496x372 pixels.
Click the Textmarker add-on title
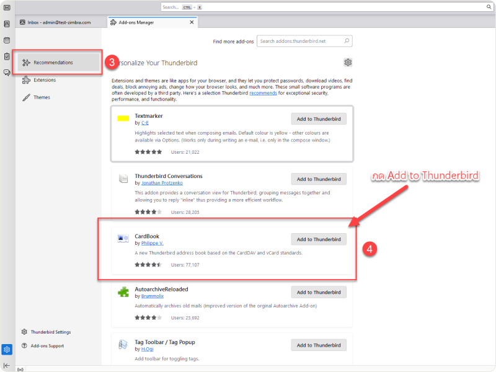(149, 116)
